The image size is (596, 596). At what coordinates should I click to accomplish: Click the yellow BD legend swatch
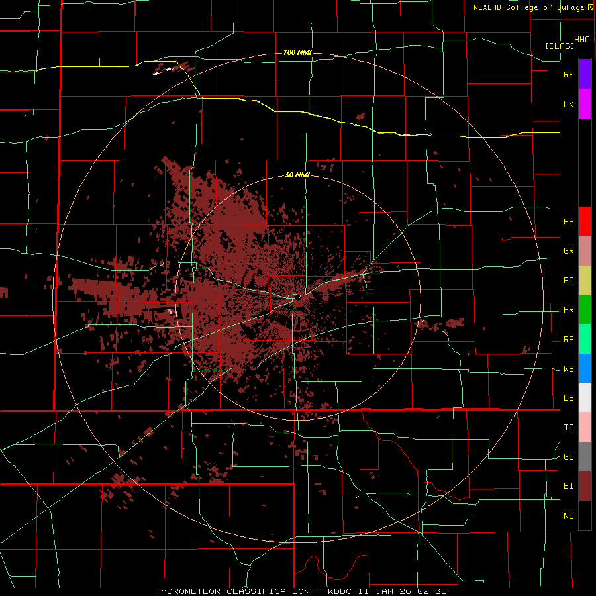coord(585,281)
